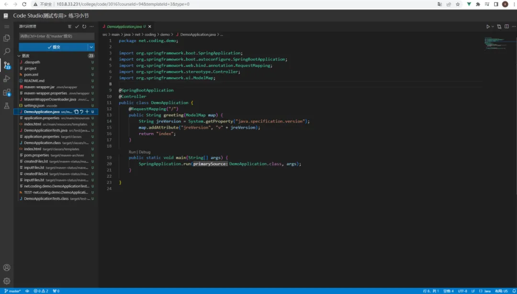Split the editor to the right
Viewport: 517px width, 294px height.
pos(506,27)
